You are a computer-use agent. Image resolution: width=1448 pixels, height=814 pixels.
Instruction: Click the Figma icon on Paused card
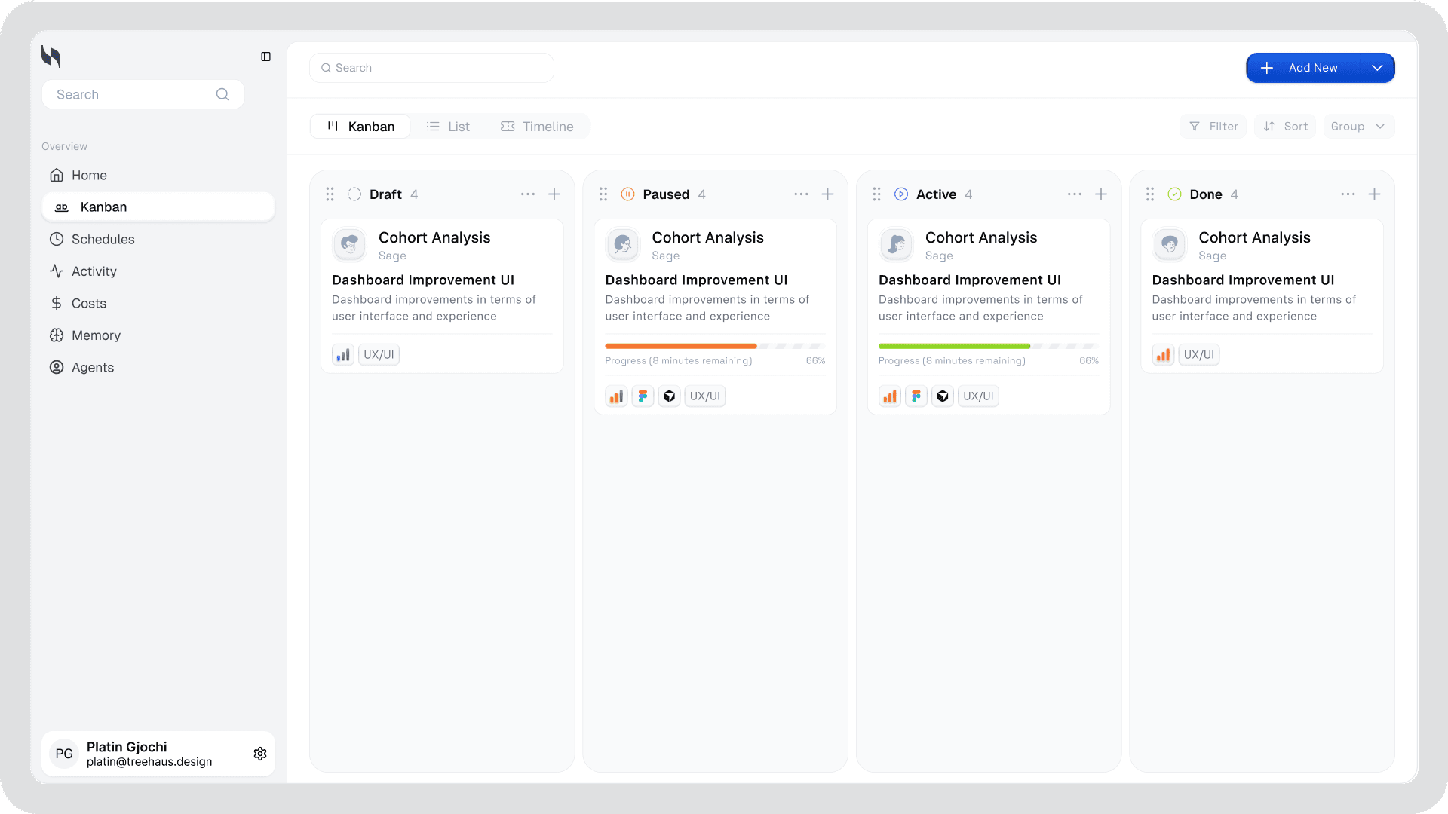point(643,396)
